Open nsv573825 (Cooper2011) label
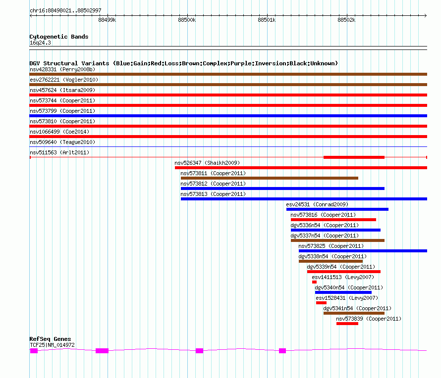This screenshot has width=441, height=378. [x=331, y=246]
